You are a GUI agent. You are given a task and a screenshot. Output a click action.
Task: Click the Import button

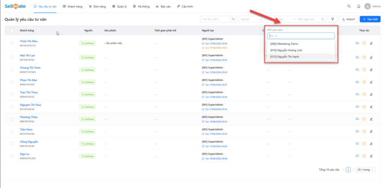click(x=349, y=19)
